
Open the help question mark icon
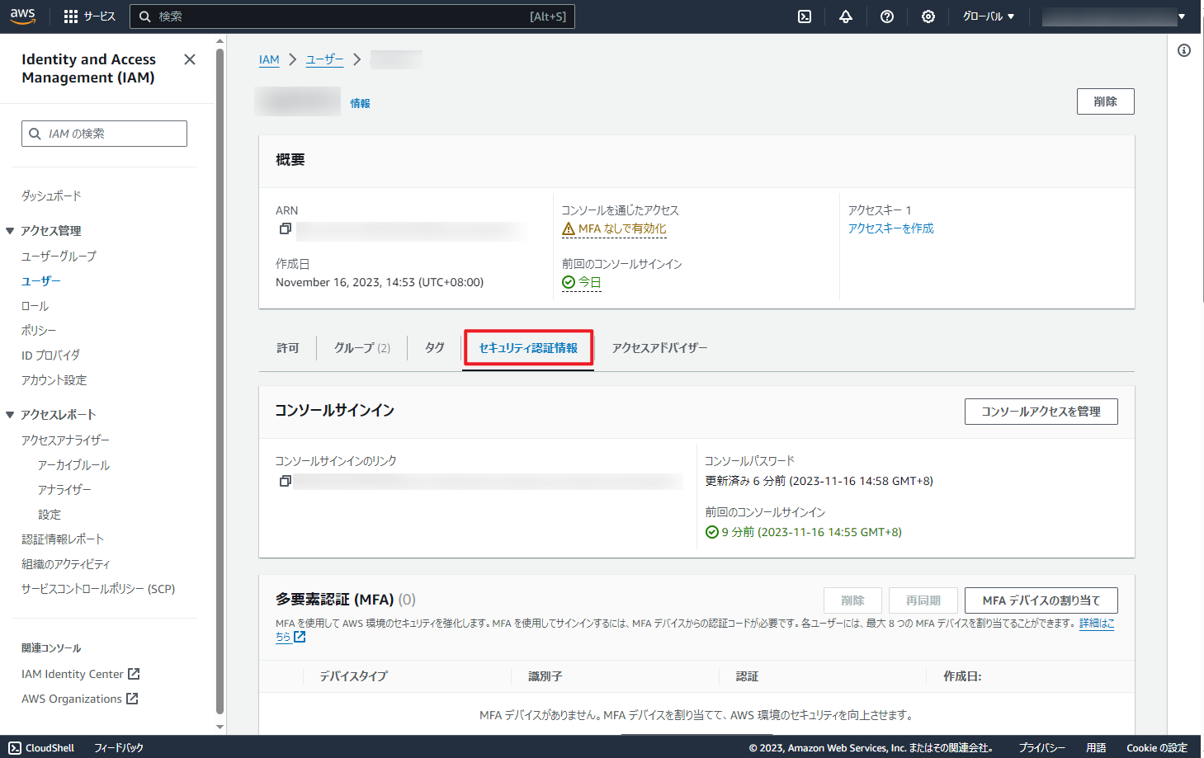pyautogui.click(x=887, y=16)
